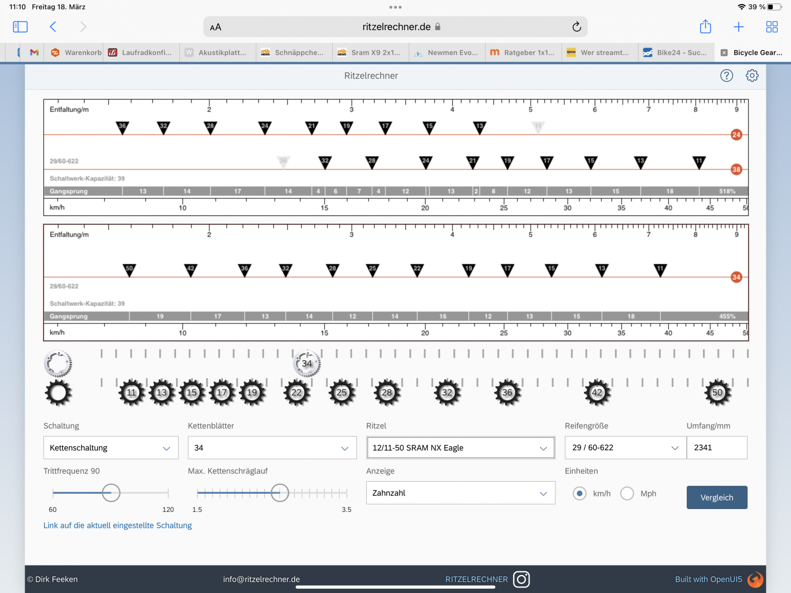This screenshot has width=791, height=593.
Task: Open the Schaltung Kettenschaltung dropdown
Action: coord(111,448)
